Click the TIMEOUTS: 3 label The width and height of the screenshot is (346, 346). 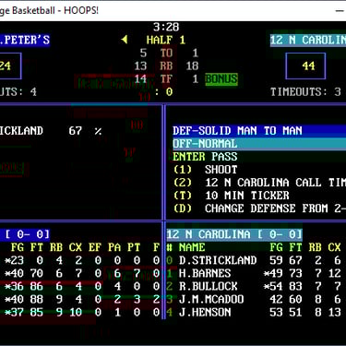pyautogui.click(x=305, y=91)
